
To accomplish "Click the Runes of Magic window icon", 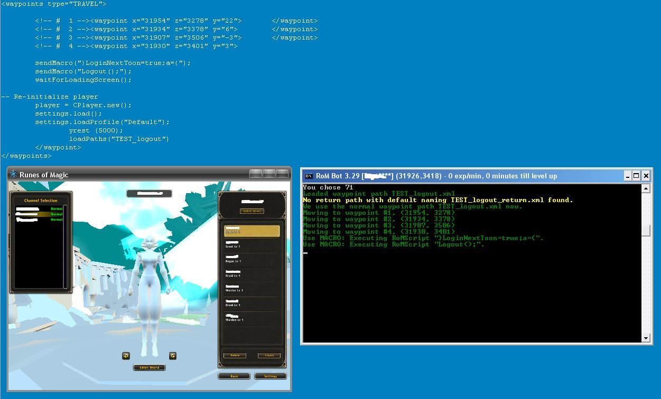I will [x=14, y=175].
